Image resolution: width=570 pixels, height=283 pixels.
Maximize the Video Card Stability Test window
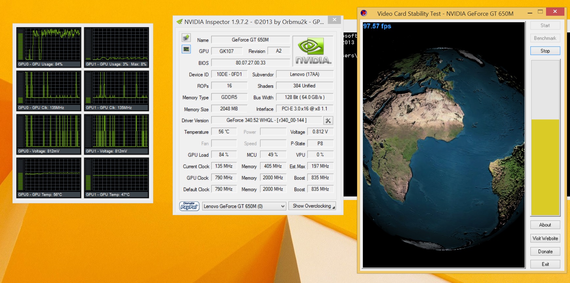pos(540,12)
